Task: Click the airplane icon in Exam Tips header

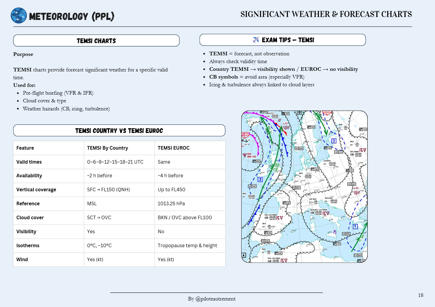Action: [256, 40]
